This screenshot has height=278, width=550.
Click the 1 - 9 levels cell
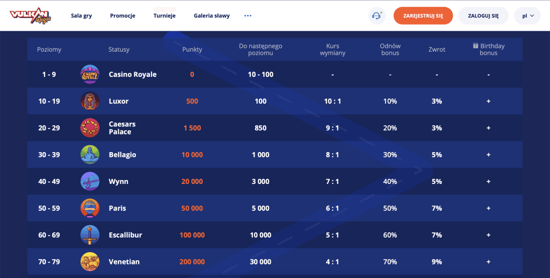49,74
